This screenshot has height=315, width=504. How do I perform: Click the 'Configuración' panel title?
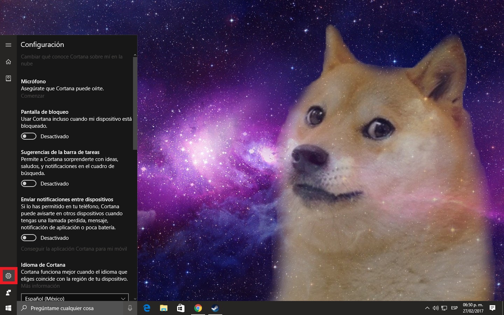pos(42,44)
